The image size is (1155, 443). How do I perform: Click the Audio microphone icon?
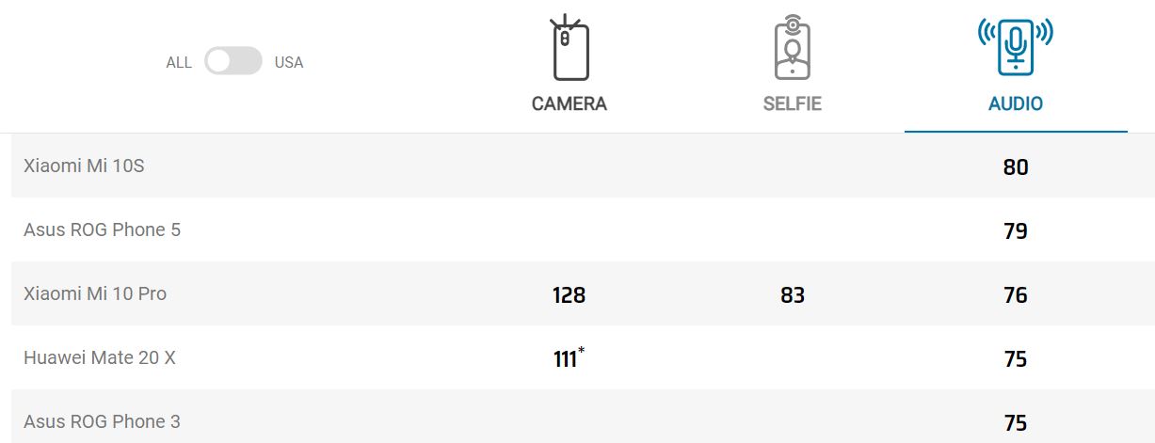[x=1015, y=45]
